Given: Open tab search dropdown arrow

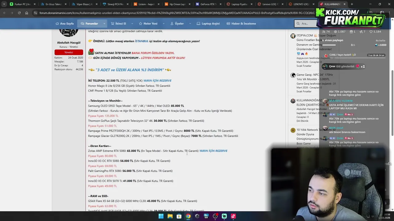Looking at the screenshot, I should coord(4,4).
